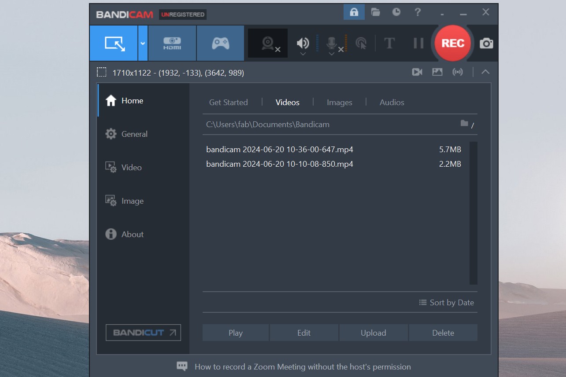
Task: Open the General settings section
Action: (x=144, y=134)
